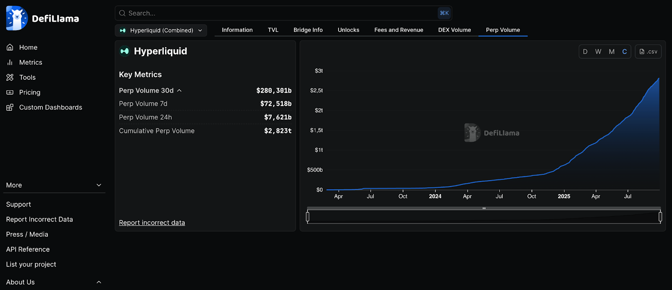The image size is (672, 290).
Task: Go to the DEX Volume tab
Action: click(x=454, y=30)
